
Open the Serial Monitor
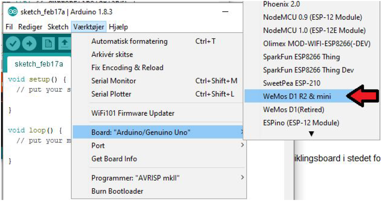[114, 81]
